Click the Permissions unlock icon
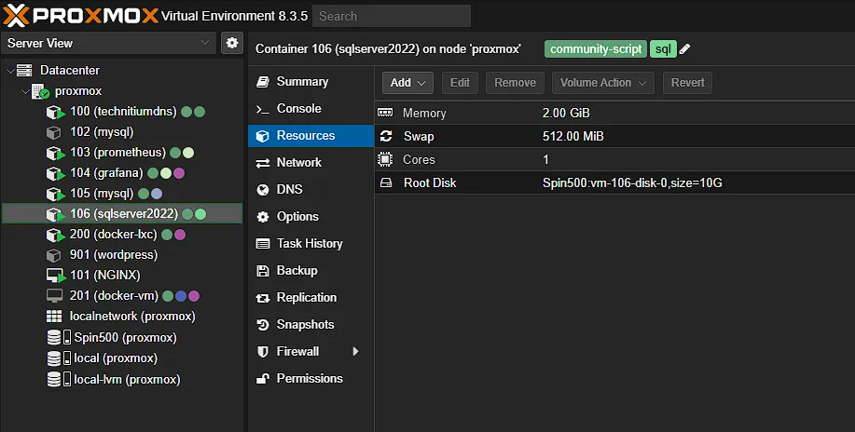Screen dimensions: 855x432 [263, 379]
